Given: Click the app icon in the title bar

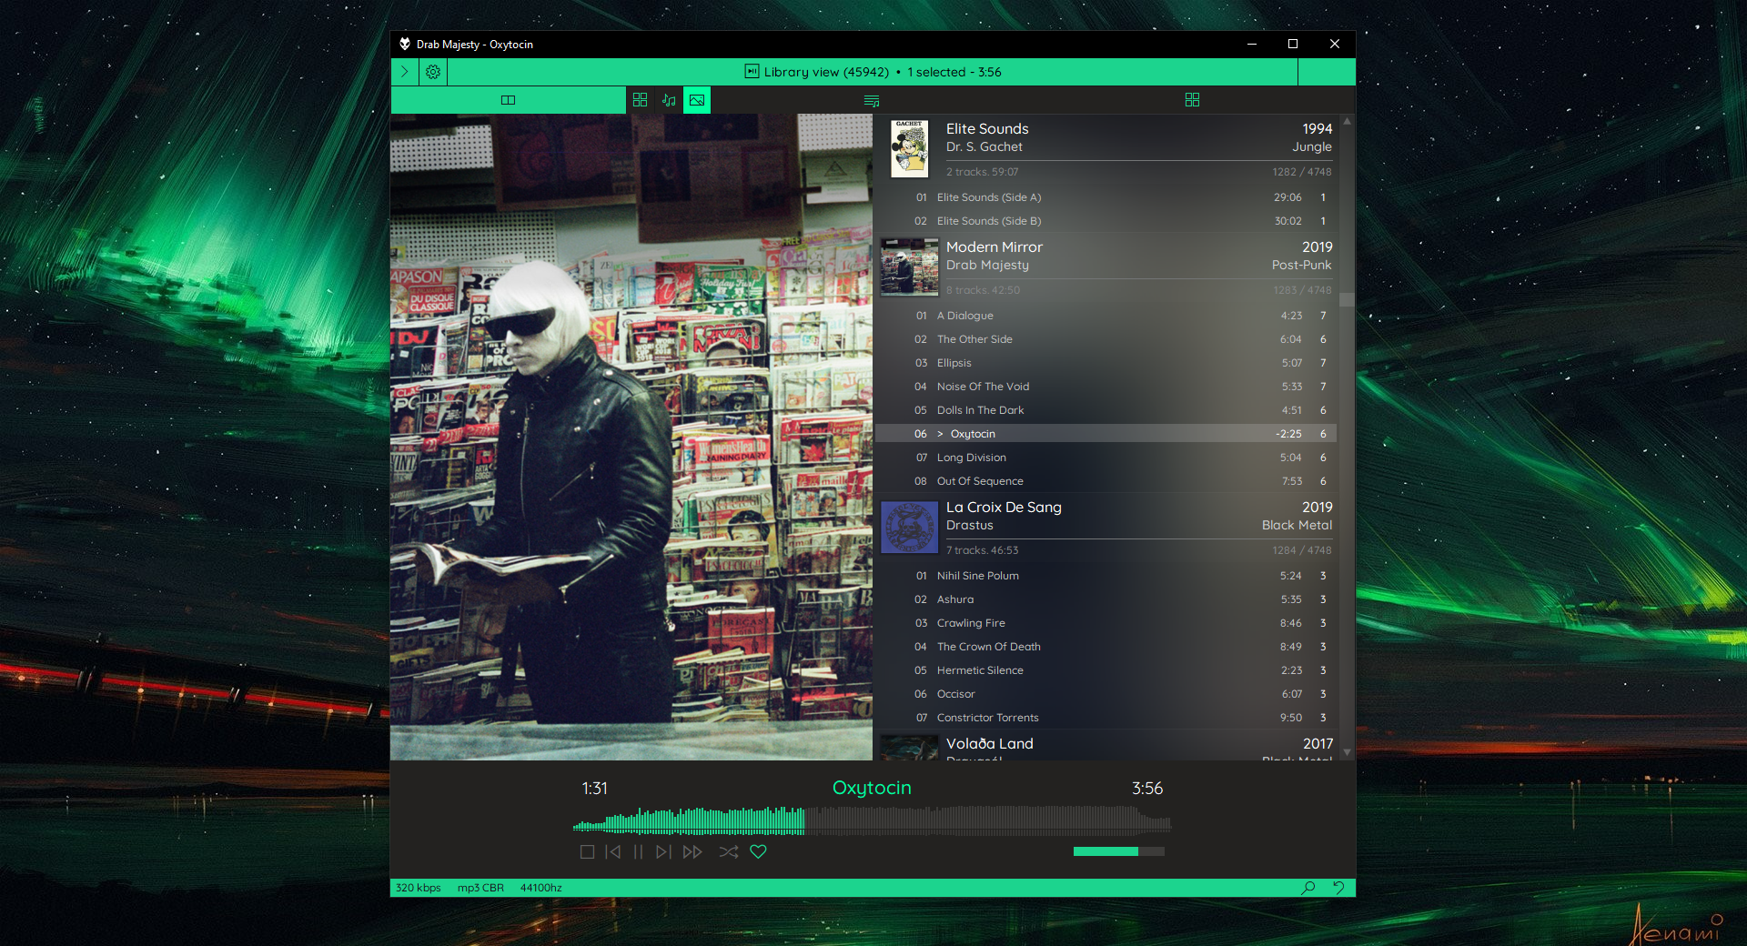Looking at the screenshot, I should click(405, 44).
